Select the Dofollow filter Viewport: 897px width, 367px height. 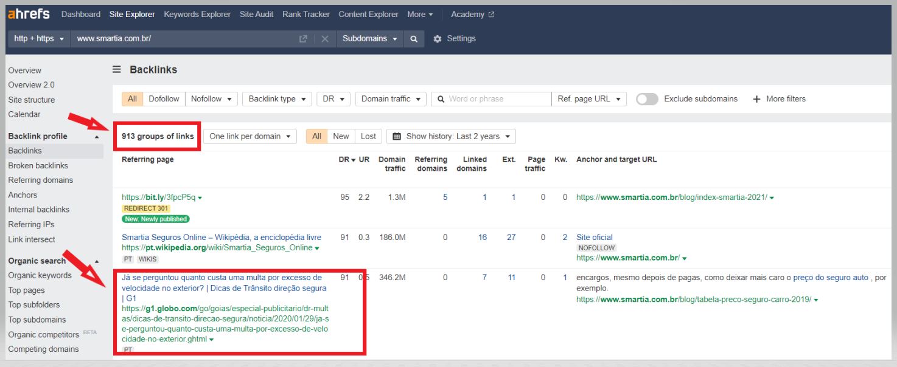pos(164,98)
